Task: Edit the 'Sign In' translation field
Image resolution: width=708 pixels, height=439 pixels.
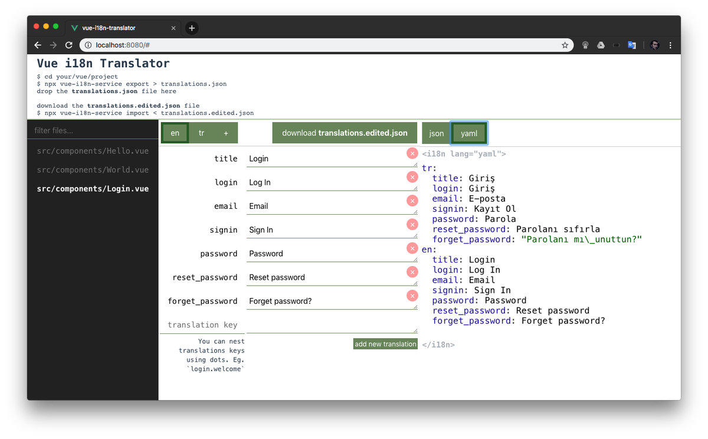Action: (332, 230)
